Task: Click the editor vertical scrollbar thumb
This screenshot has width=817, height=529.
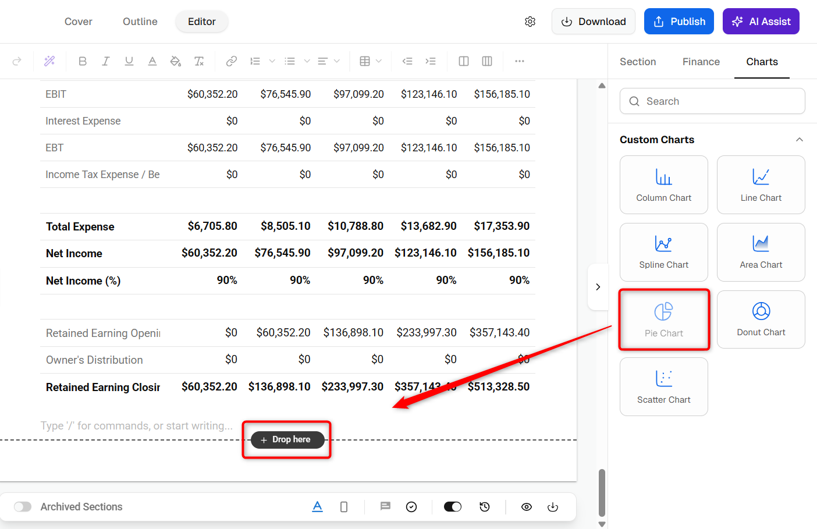Action: coord(602,493)
